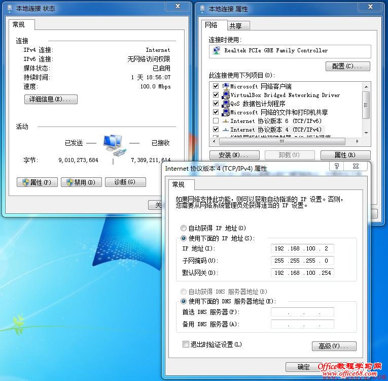The width and height of the screenshot is (388, 381).
Task: Click the vertical scrollbar thumb of the items list
Action: [x=366, y=105]
